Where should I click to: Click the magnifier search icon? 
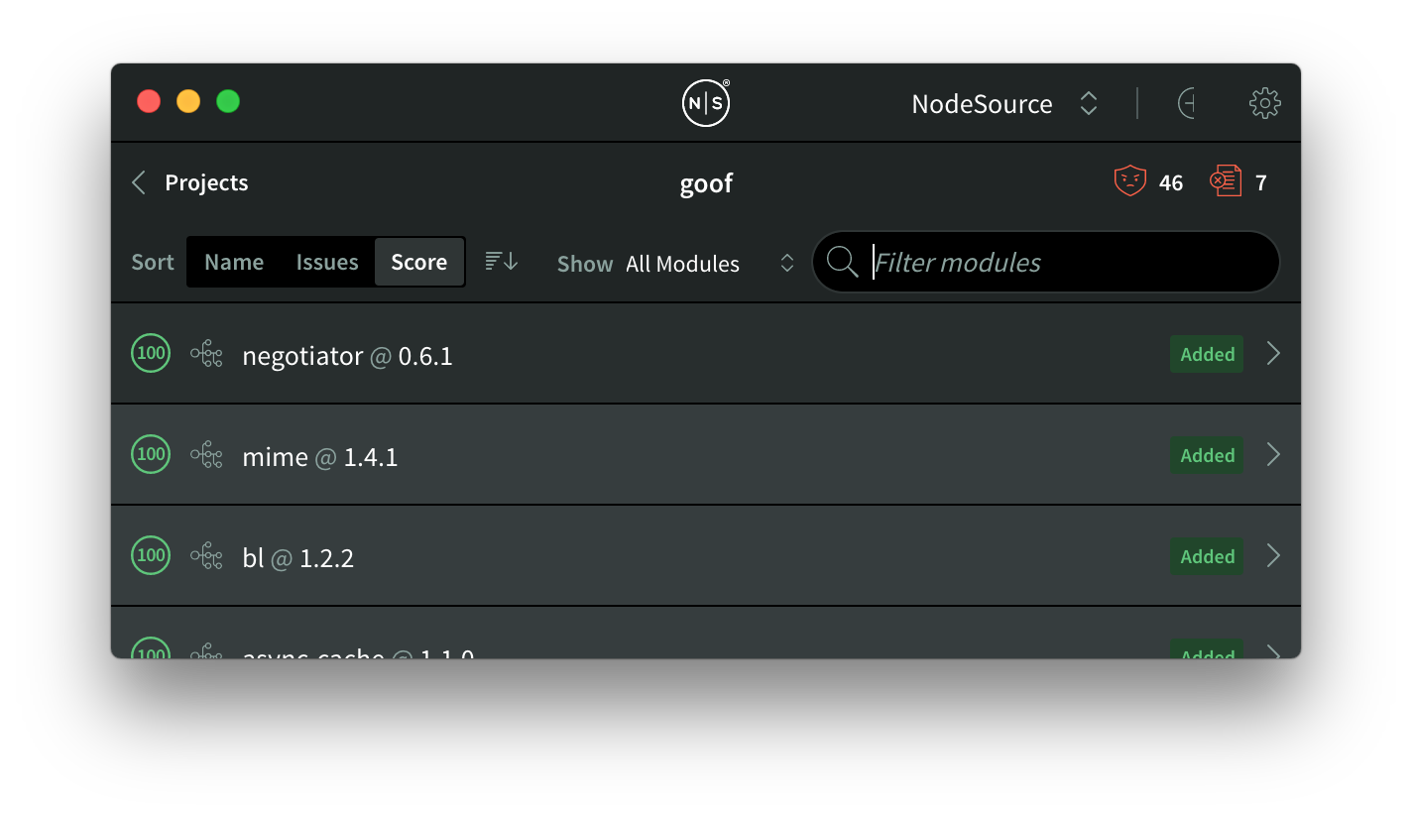point(842,262)
